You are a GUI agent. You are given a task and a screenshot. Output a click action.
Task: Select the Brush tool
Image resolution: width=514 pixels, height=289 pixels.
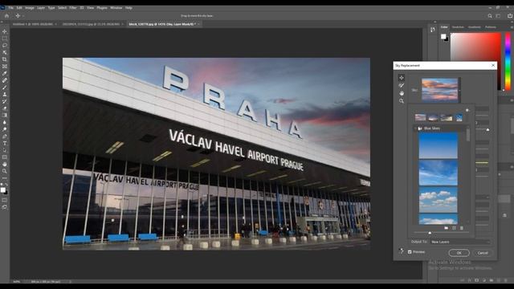5,88
